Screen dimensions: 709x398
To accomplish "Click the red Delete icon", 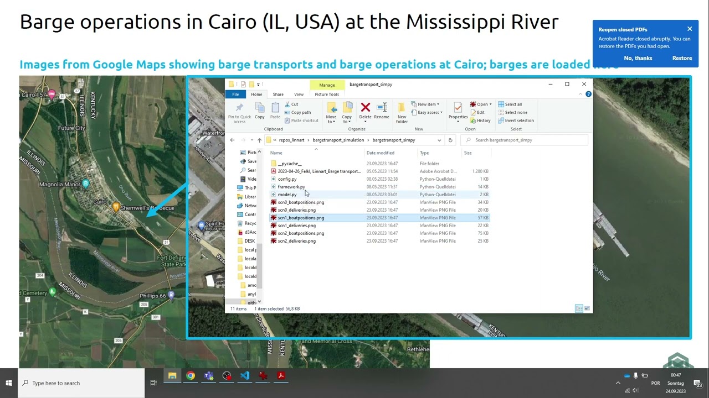I will point(365,107).
